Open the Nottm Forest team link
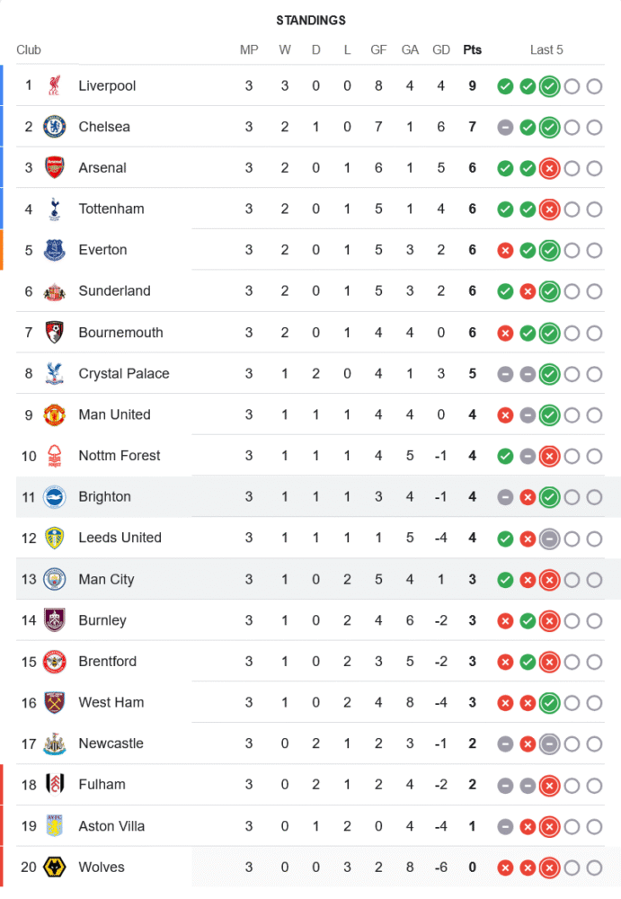Screen dimensions: 621x899 pos(119,456)
